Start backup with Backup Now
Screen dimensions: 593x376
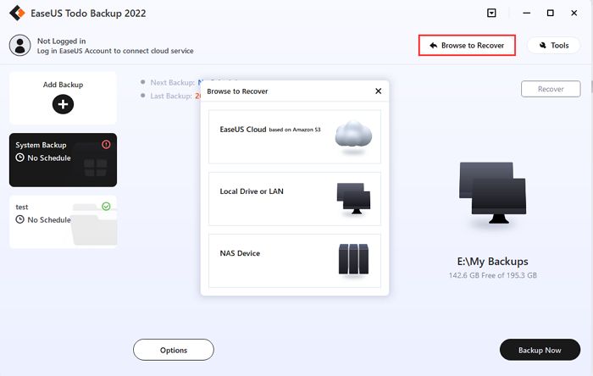click(x=539, y=349)
